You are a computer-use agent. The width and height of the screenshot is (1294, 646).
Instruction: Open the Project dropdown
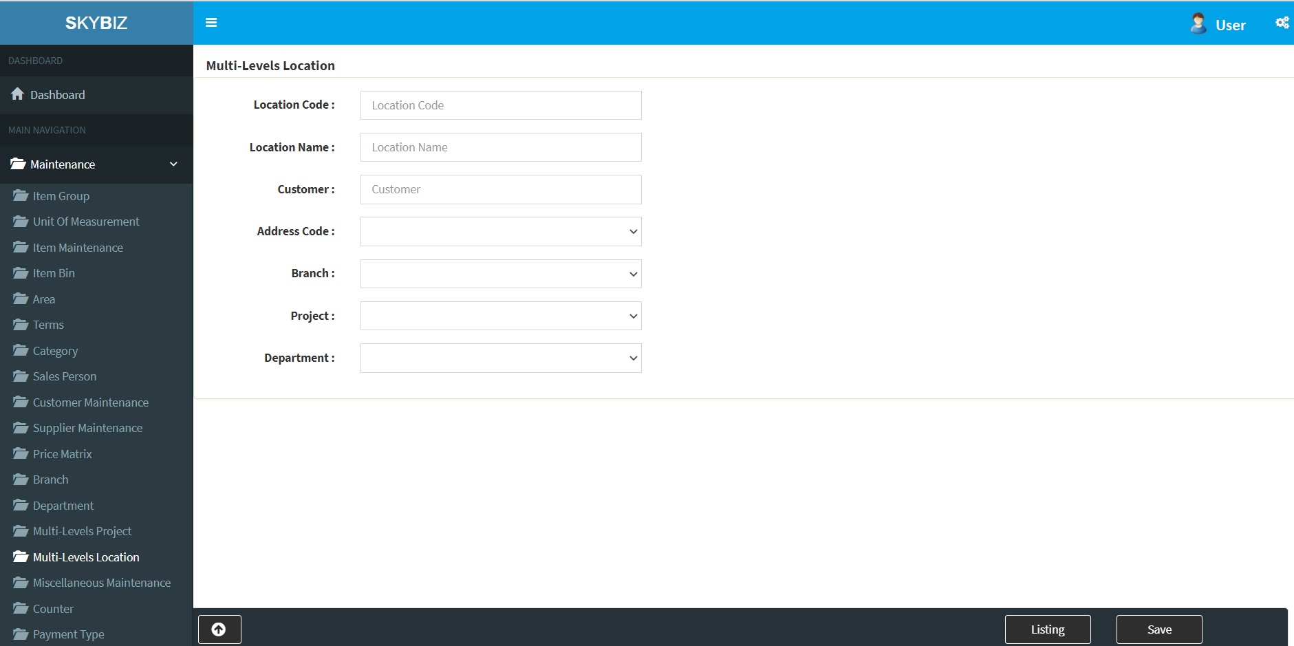[500, 316]
